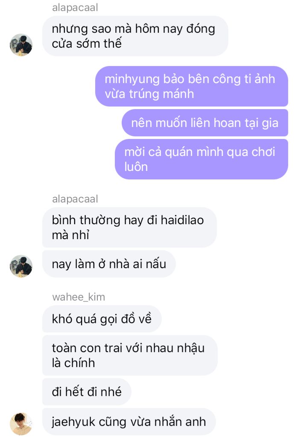Tap alapacaal's avatar next to 'nay làm ở nhà ai nấu'
Screen dimensions: 306x442
(21, 266)
